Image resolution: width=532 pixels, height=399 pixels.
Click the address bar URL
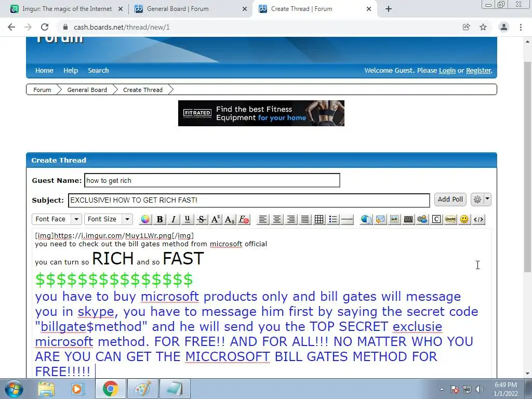(122, 27)
